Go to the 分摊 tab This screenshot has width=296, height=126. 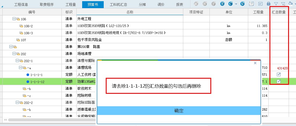point(142,5)
